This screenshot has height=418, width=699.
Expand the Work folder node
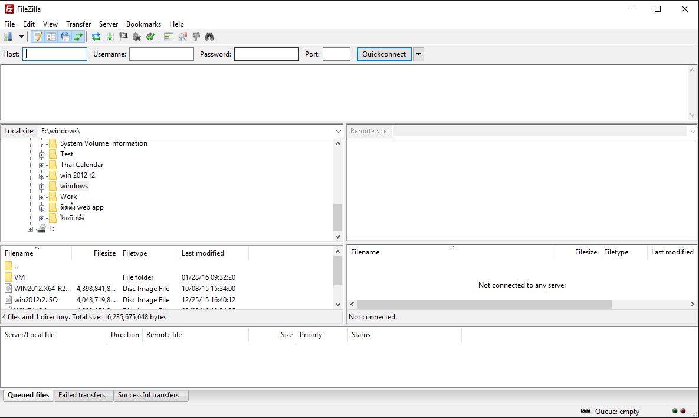pyautogui.click(x=41, y=197)
